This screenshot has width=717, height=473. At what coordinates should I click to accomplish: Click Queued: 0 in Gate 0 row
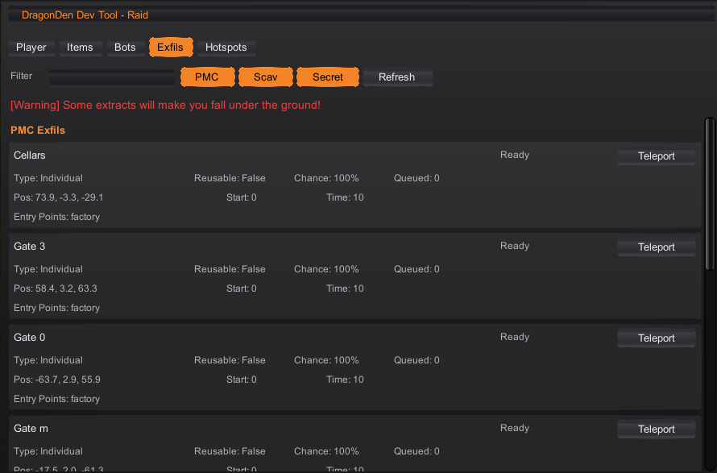pyautogui.click(x=417, y=360)
